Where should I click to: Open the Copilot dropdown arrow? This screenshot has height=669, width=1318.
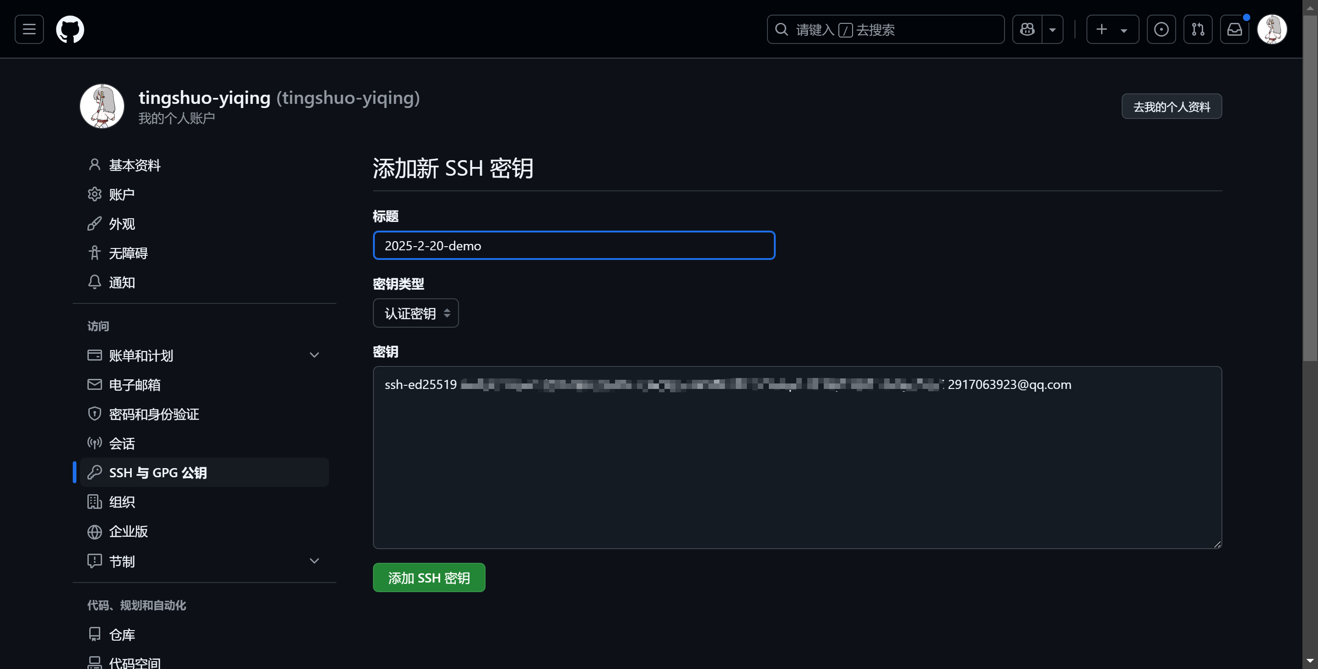[1053, 29]
